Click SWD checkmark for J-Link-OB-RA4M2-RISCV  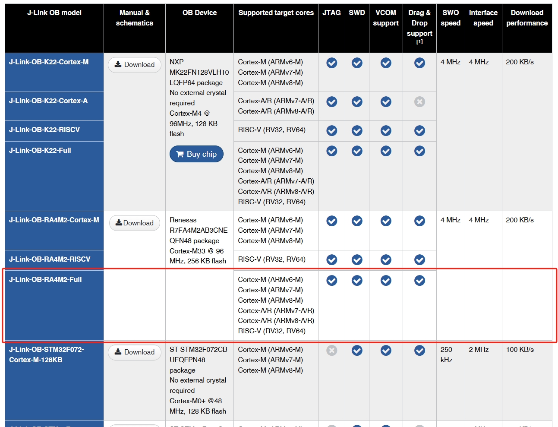coord(357,259)
